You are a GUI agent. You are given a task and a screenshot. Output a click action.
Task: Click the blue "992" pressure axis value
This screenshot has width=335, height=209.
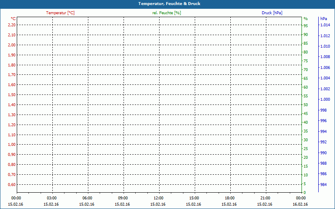pos(323,142)
